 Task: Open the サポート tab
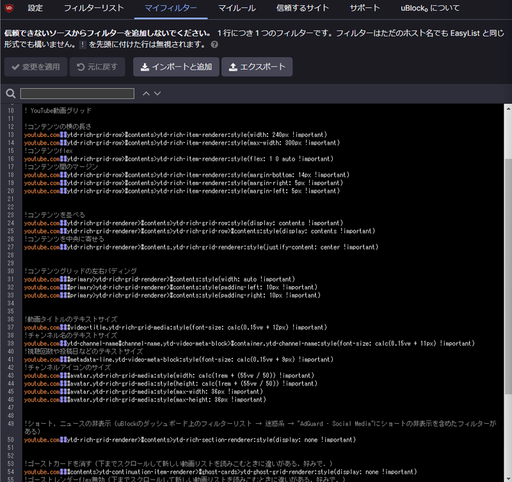click(x=365, y=8)
